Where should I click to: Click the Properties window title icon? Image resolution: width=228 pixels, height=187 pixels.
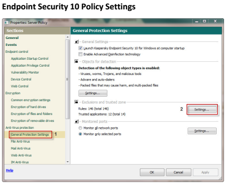coord(6,23)
